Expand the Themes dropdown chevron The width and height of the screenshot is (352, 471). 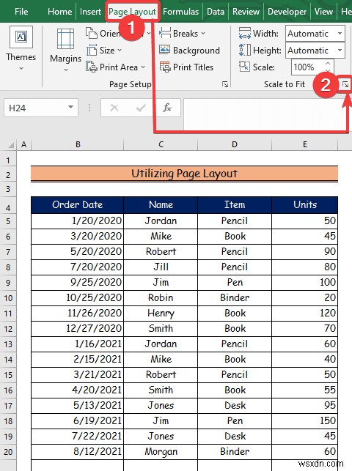(21, 68)
